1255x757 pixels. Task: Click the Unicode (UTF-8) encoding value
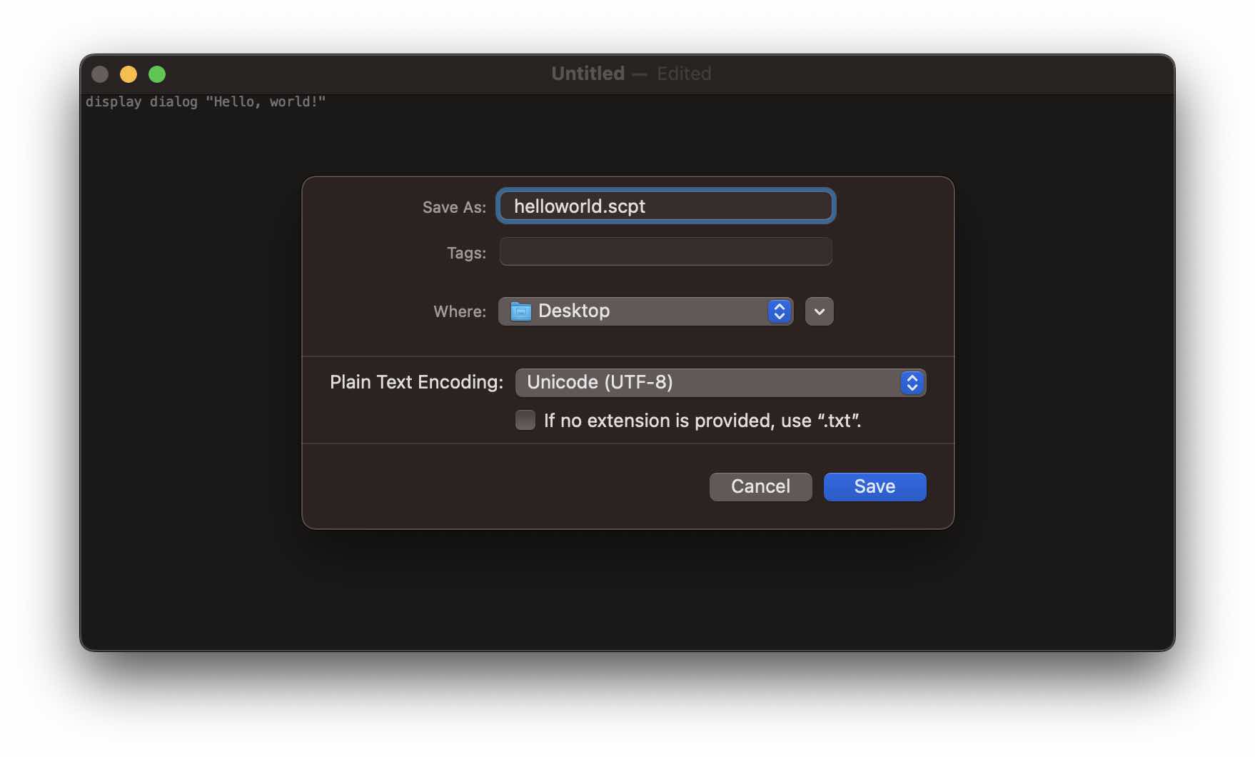click(x=600, y=383)
